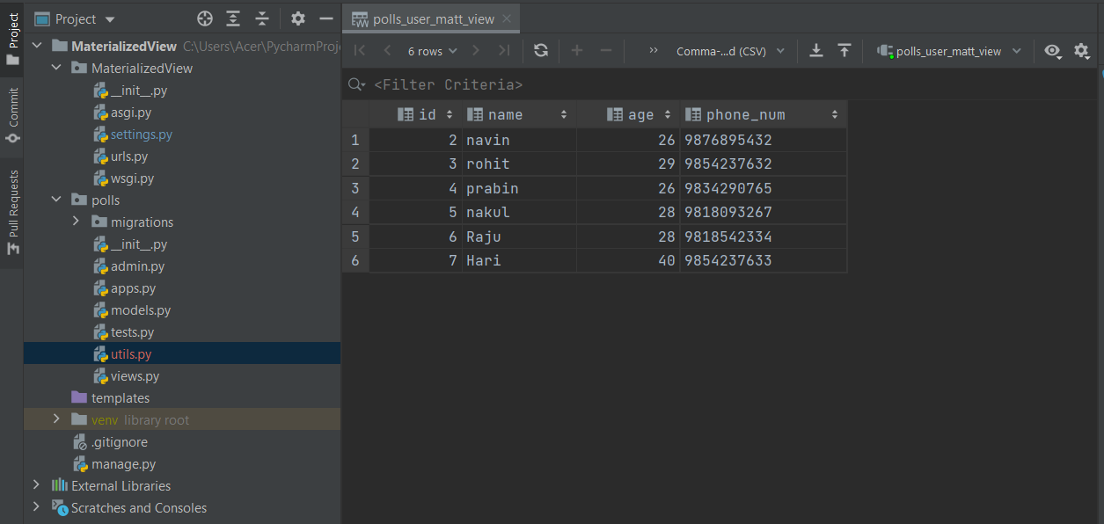This screenshot has width=1104, height=524.
Task: Click the Reload Page refresh icon
Action: coord(541,51)
